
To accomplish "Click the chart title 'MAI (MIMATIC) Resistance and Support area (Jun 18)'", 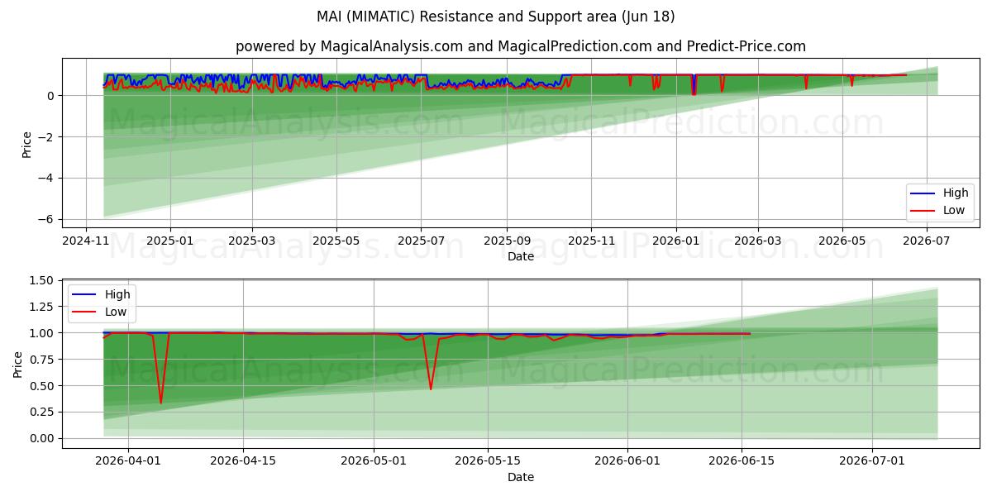I will [495, 17].
